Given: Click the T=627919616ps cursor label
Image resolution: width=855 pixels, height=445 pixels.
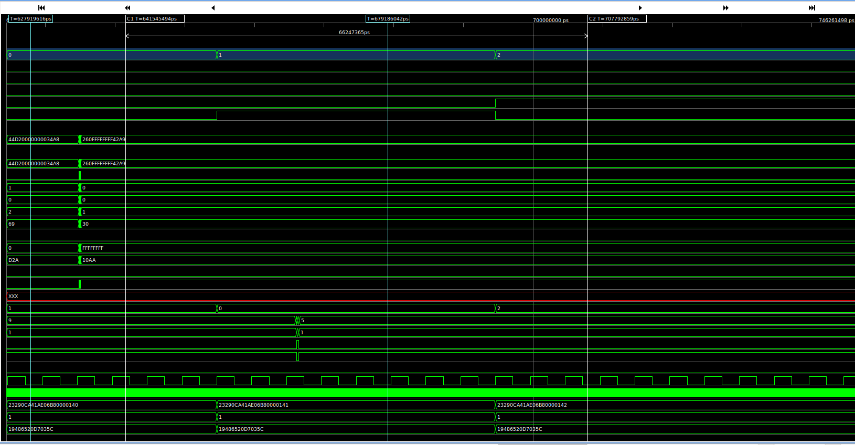Looking at the screenshot, I should tap(30, 19).
